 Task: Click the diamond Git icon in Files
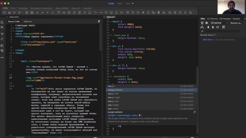[x=207, y=23]
